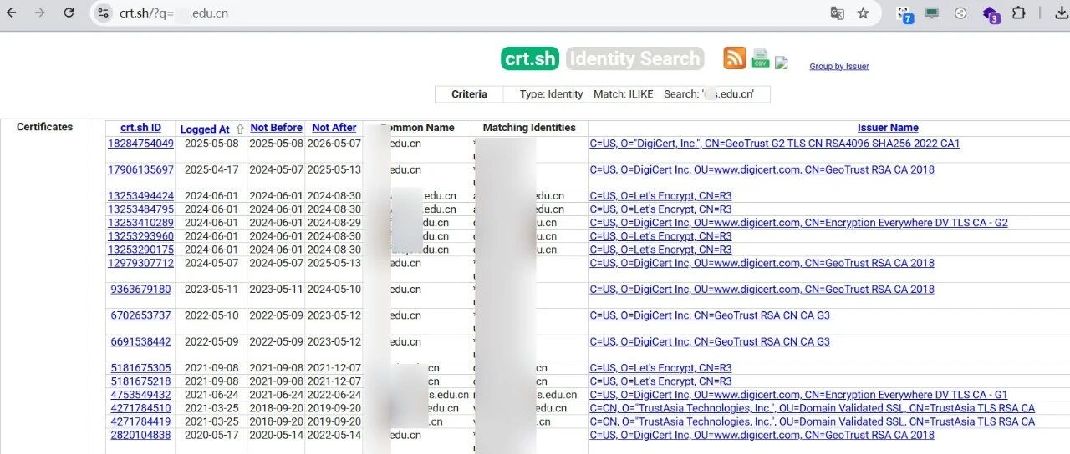This screenshot has width=1070, height=454.
Task: Click the sort arrow beside Logged At
Action: [241, 129]
